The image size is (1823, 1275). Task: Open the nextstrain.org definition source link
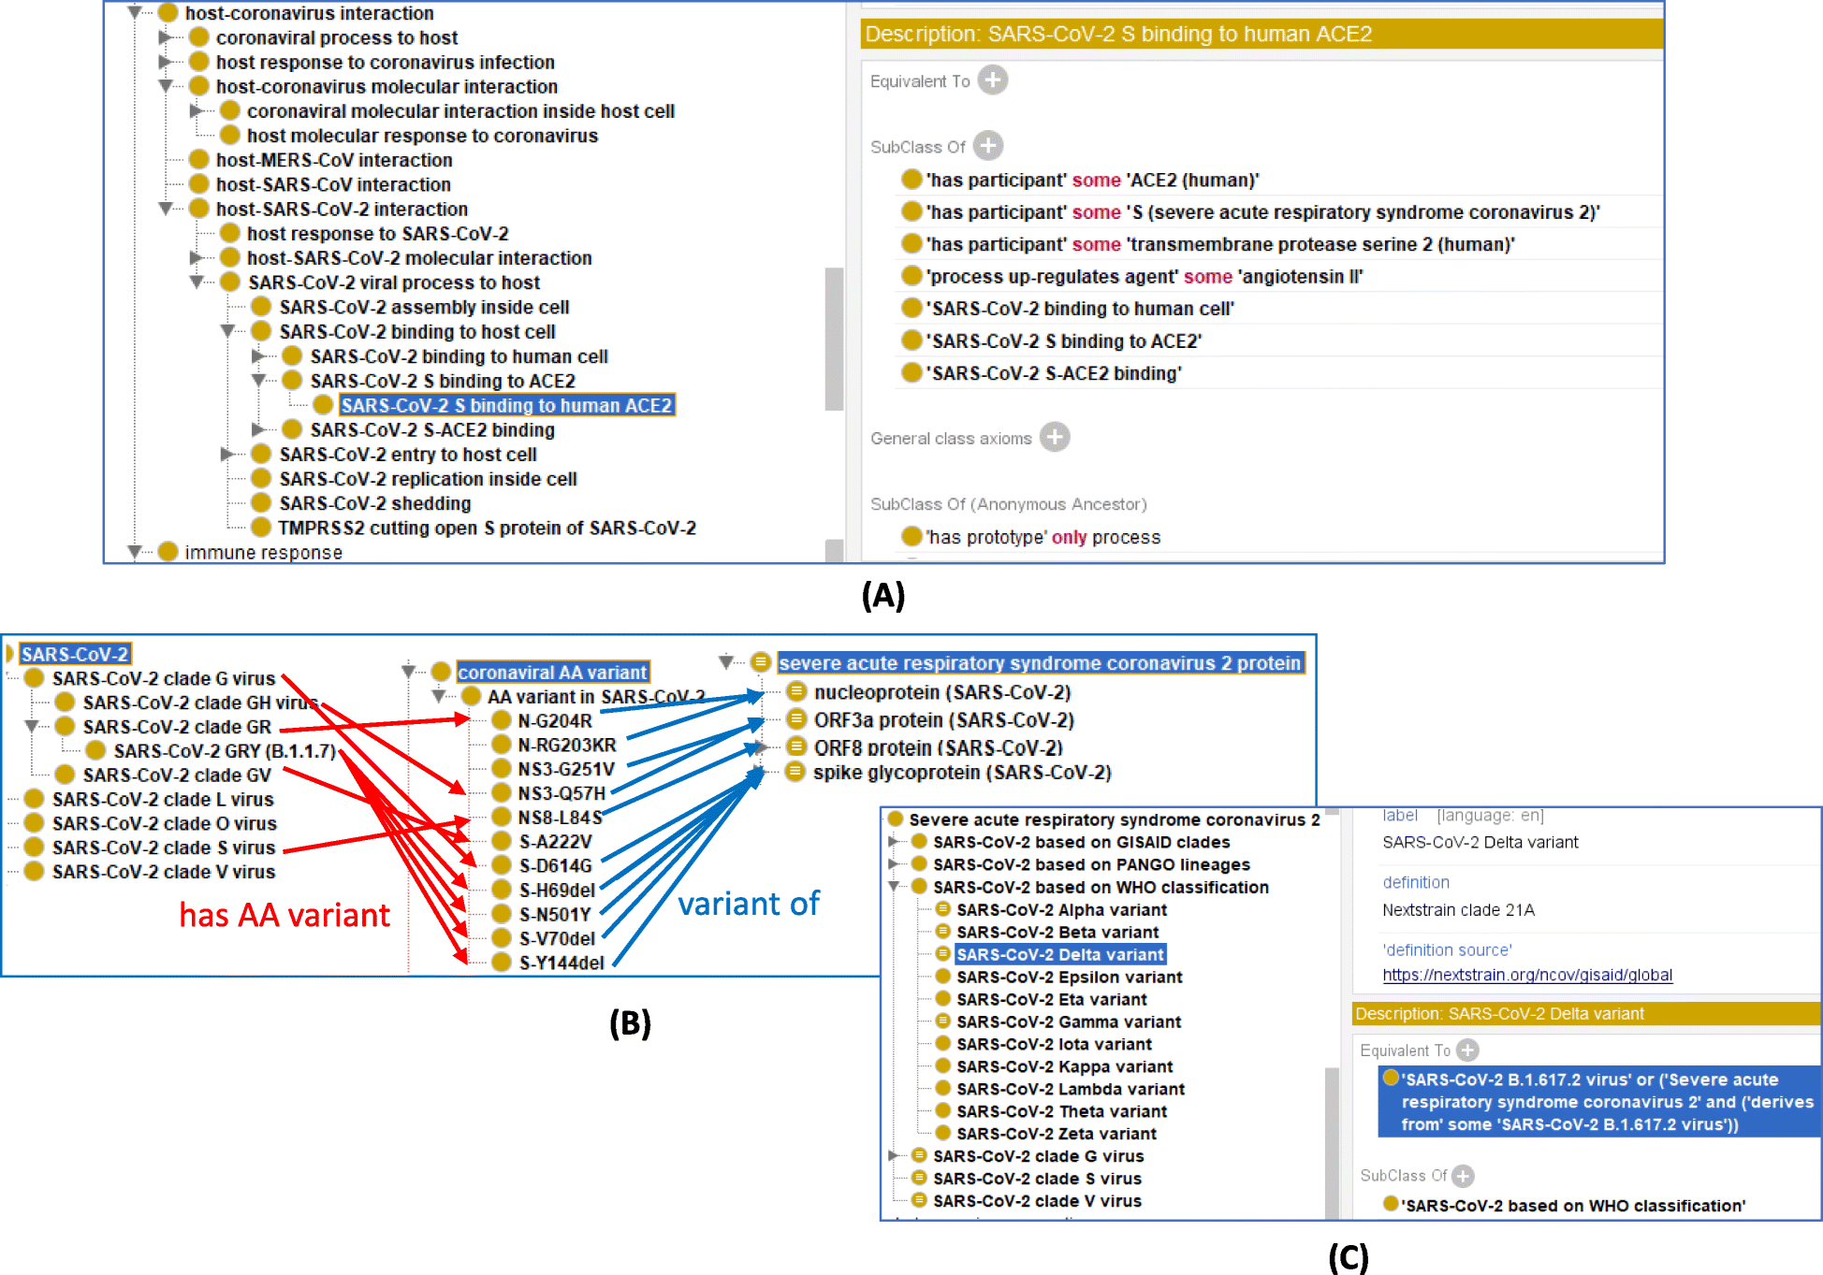(1527, 975)
